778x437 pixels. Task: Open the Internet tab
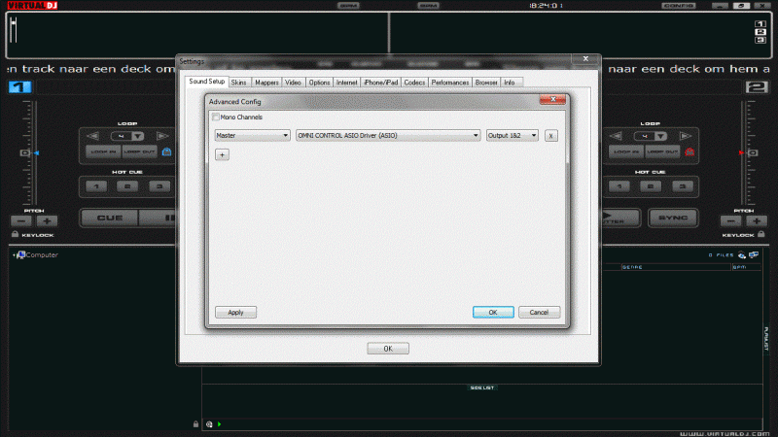pyautogui.click(x=346, y=83)
